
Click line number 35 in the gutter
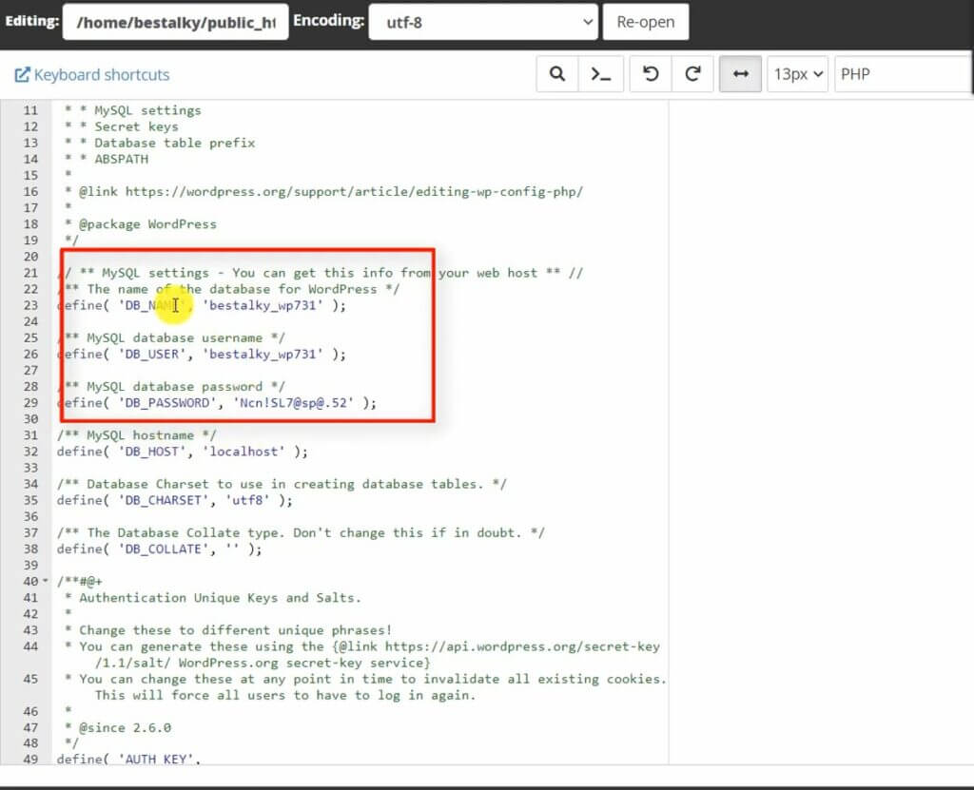30,500
